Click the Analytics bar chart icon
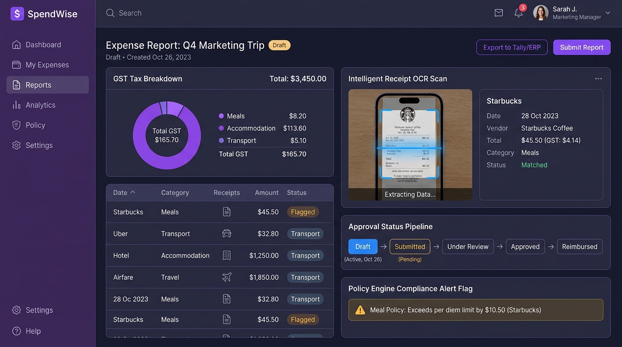Image resolution: width=622 pixels, height=347 pixels. point(17,105)
